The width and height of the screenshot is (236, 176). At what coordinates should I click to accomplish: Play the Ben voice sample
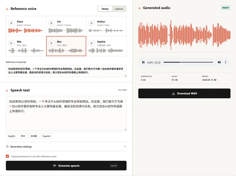(51, 43)
